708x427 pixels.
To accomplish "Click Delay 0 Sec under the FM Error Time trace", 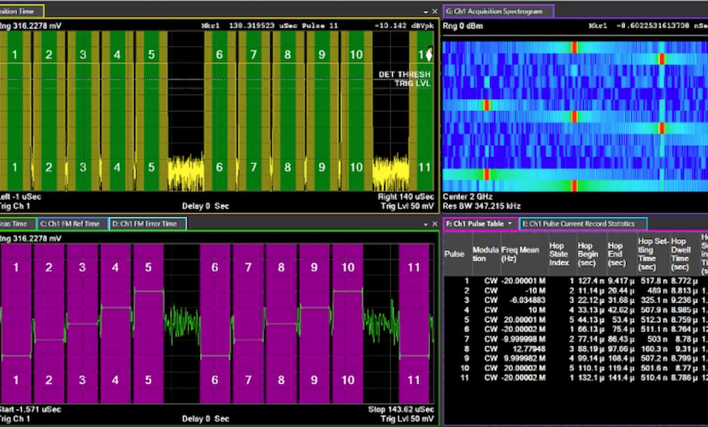I will click(205, 418).
